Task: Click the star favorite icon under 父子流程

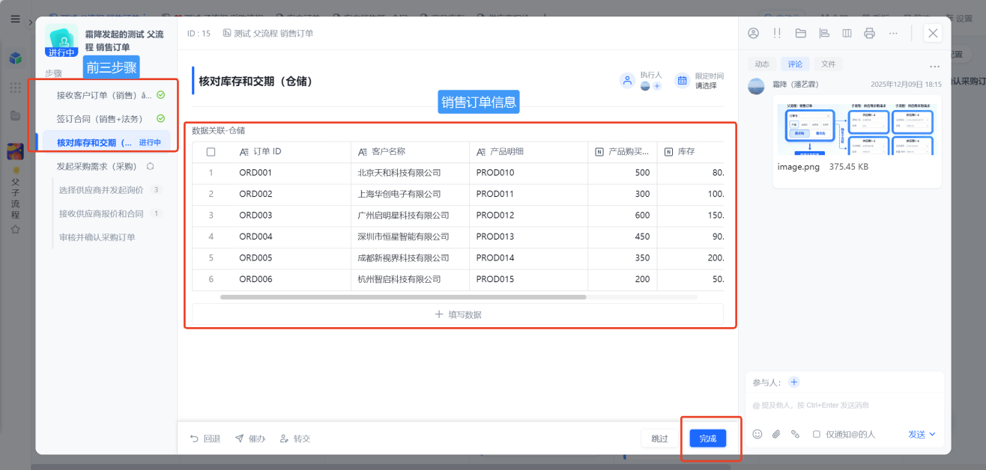Action: click(x=15, y=229)
